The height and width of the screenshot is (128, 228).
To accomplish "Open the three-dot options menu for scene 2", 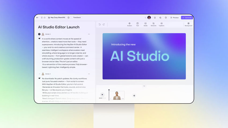I will (x=89, y=74).
